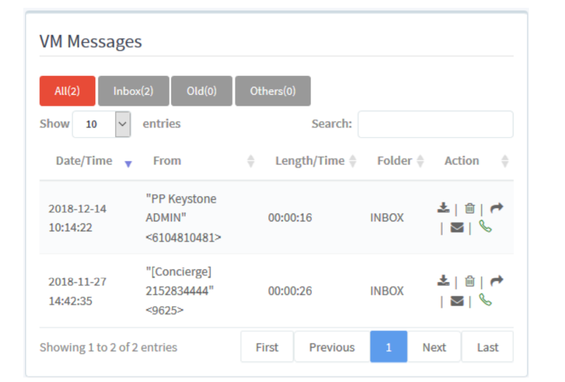Select the "[Concierge] 2152834444" sender cell

(x=180, y=291)
